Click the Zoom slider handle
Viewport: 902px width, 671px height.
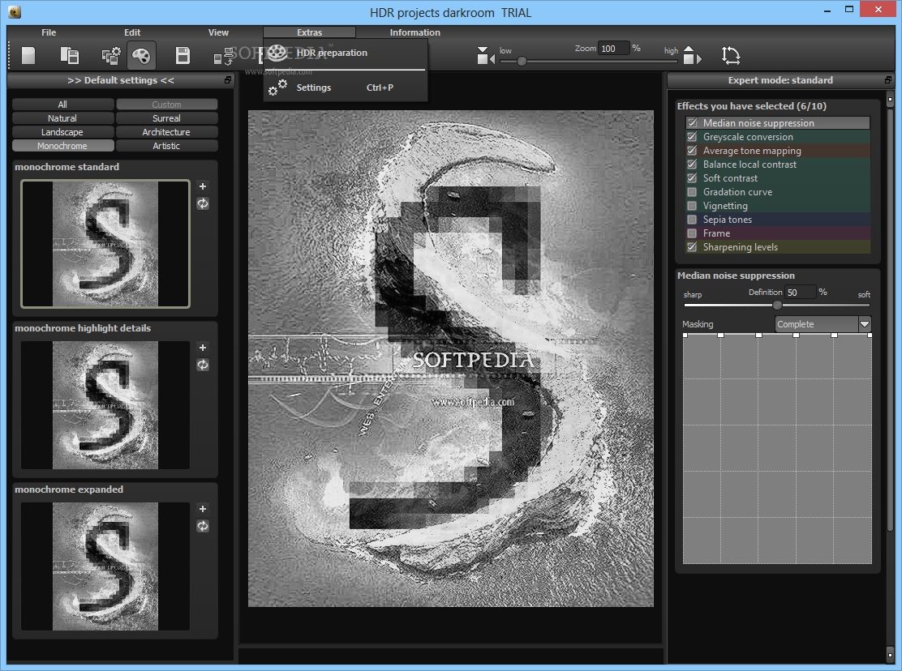(x=522, y=60)
